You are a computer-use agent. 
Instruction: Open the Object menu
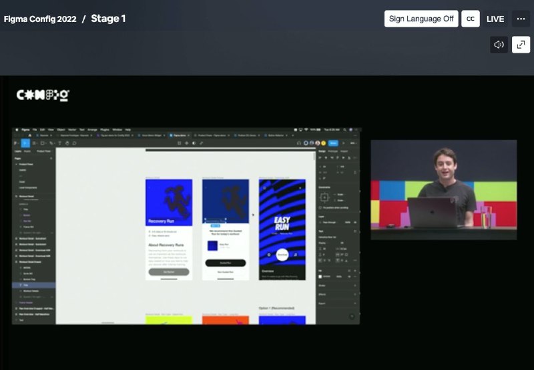[61, 129]
